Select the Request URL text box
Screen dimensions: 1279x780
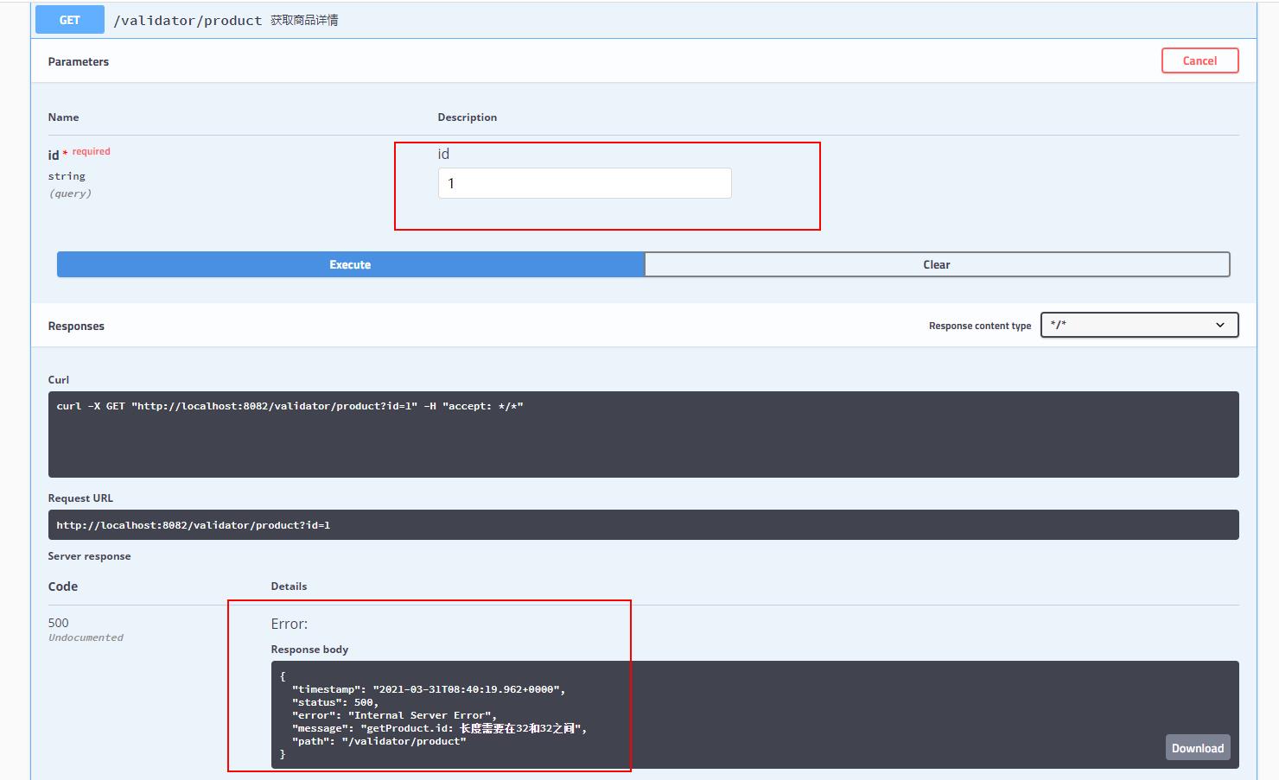pyautogui.click(x=643, y=524)
